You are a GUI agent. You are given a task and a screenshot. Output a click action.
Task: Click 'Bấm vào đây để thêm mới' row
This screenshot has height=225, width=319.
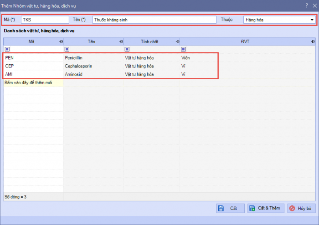click(x=33, y=82)
